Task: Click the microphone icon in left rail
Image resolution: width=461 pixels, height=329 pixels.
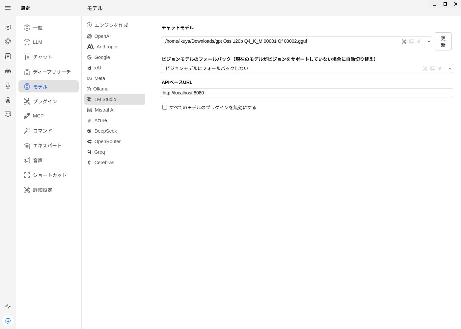Action: (8, 86)
